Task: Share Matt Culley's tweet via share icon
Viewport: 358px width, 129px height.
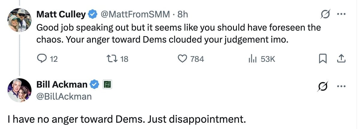Action: click(342, 59)
